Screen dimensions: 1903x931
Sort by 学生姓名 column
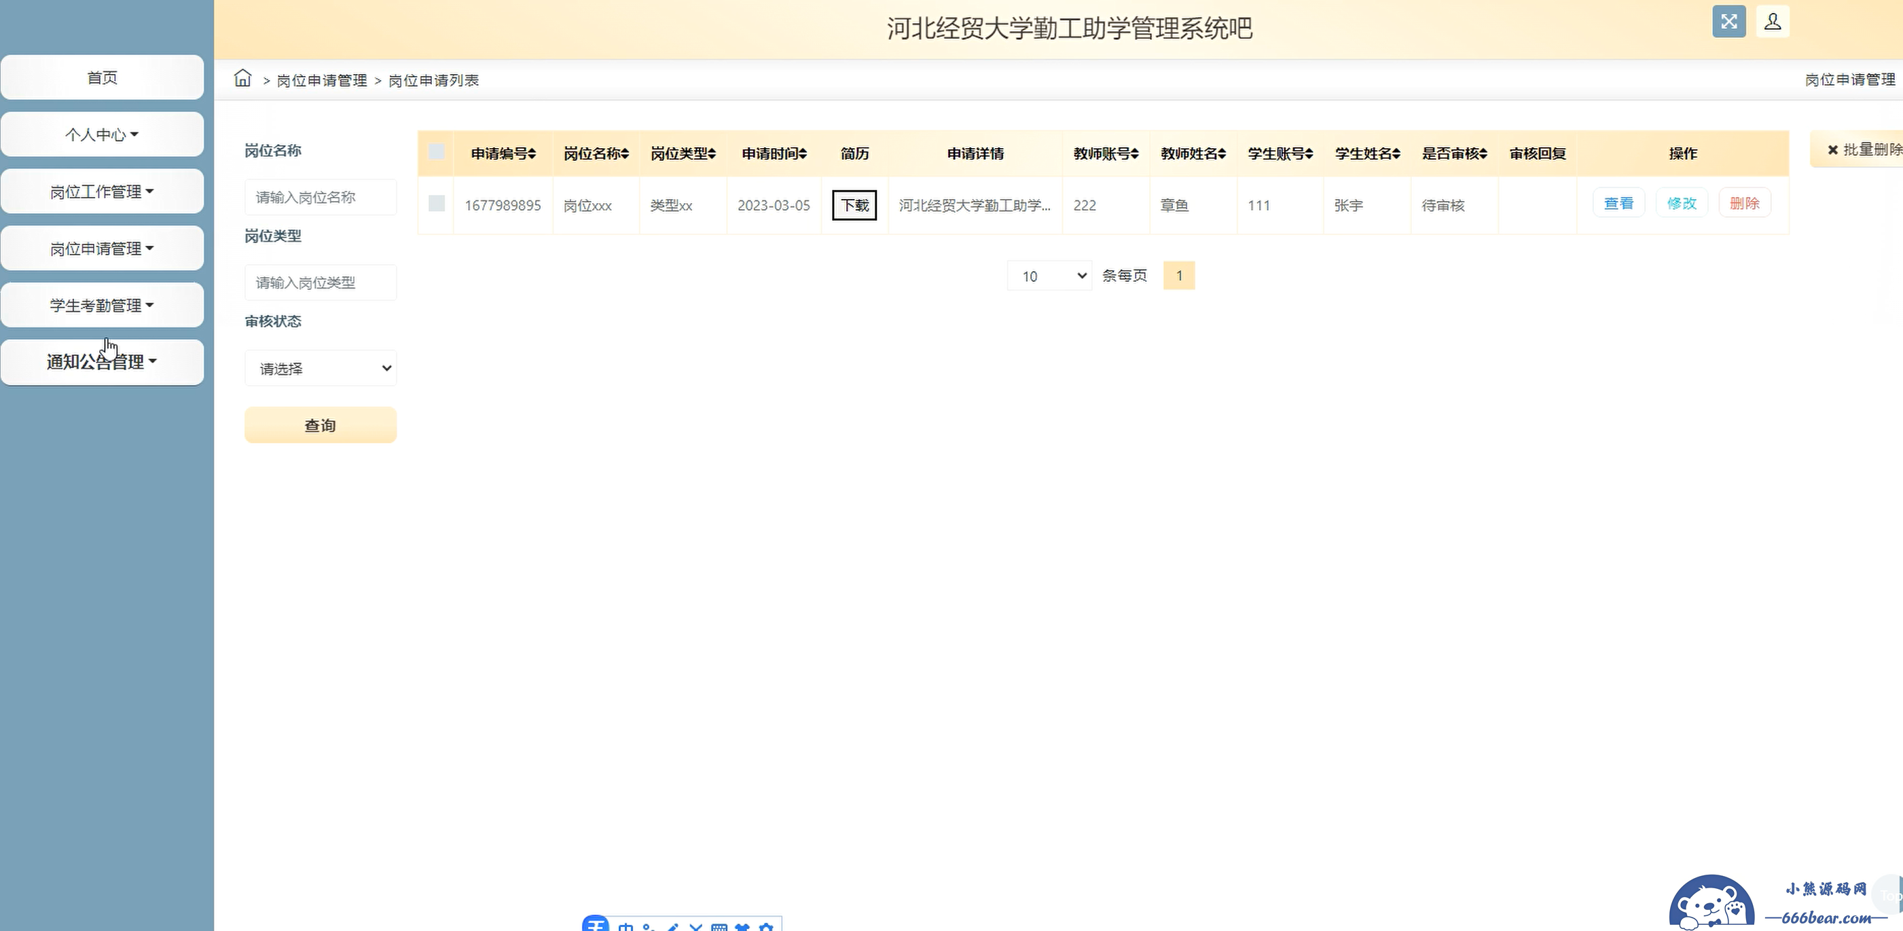pyautogui.click(x=1367, y=153)
